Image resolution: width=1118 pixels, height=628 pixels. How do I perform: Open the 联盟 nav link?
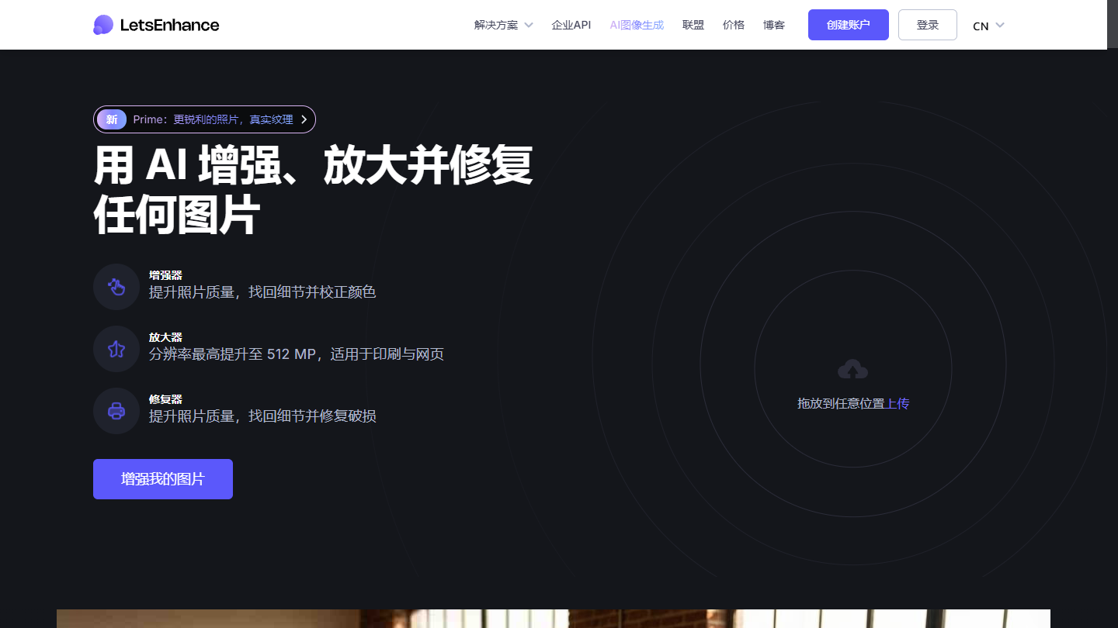pyautogui.click(x=693, y=25)
